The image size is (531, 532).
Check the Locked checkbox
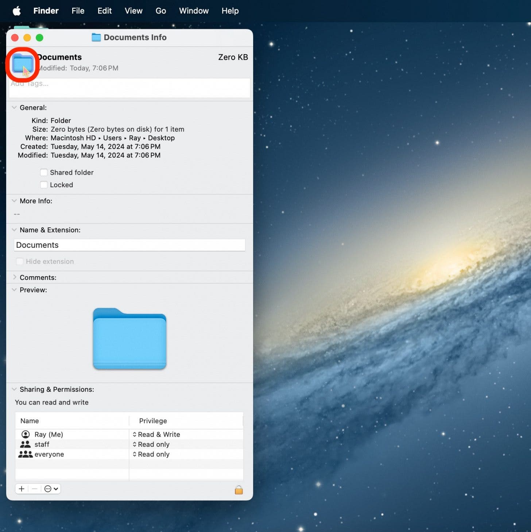point(44,185)
